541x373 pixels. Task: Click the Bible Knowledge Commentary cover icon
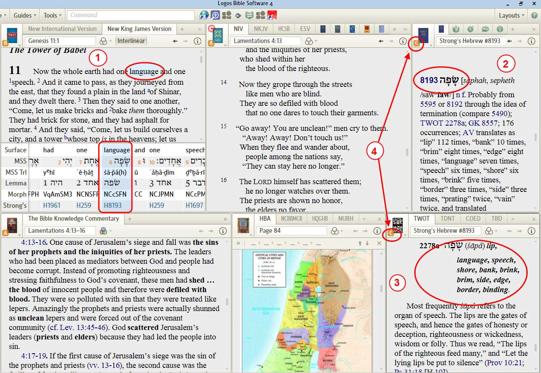12,225
